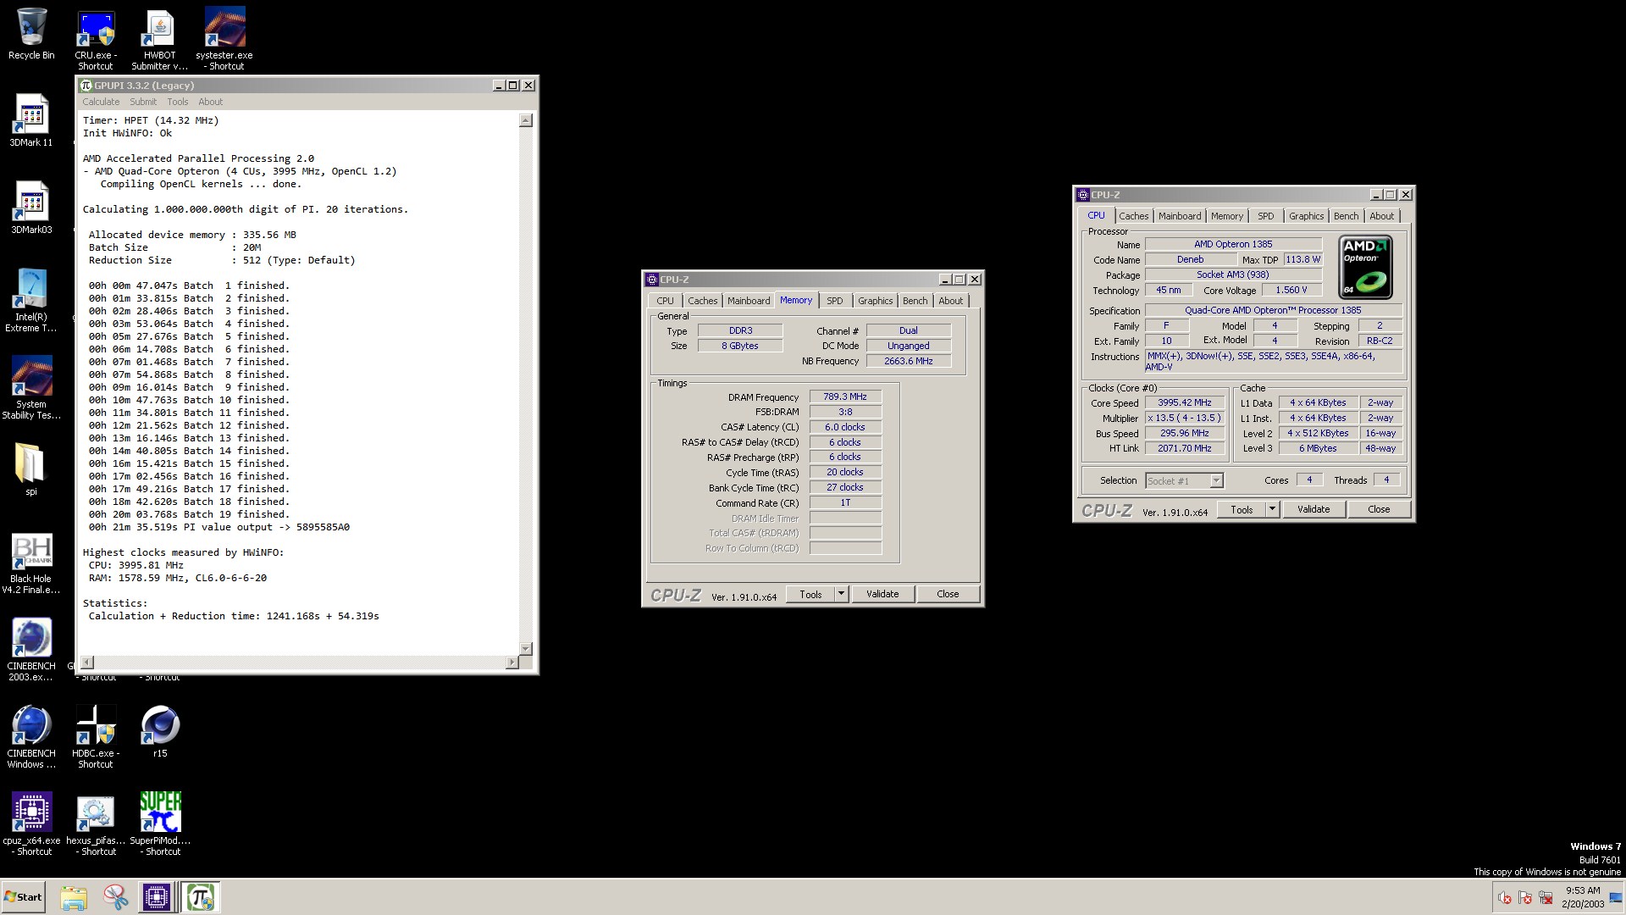This screenshot has height=915, width=1626.
Task: Click GPUPI horizontal scrollbar right arrow
Action: [x=512, y=662]
